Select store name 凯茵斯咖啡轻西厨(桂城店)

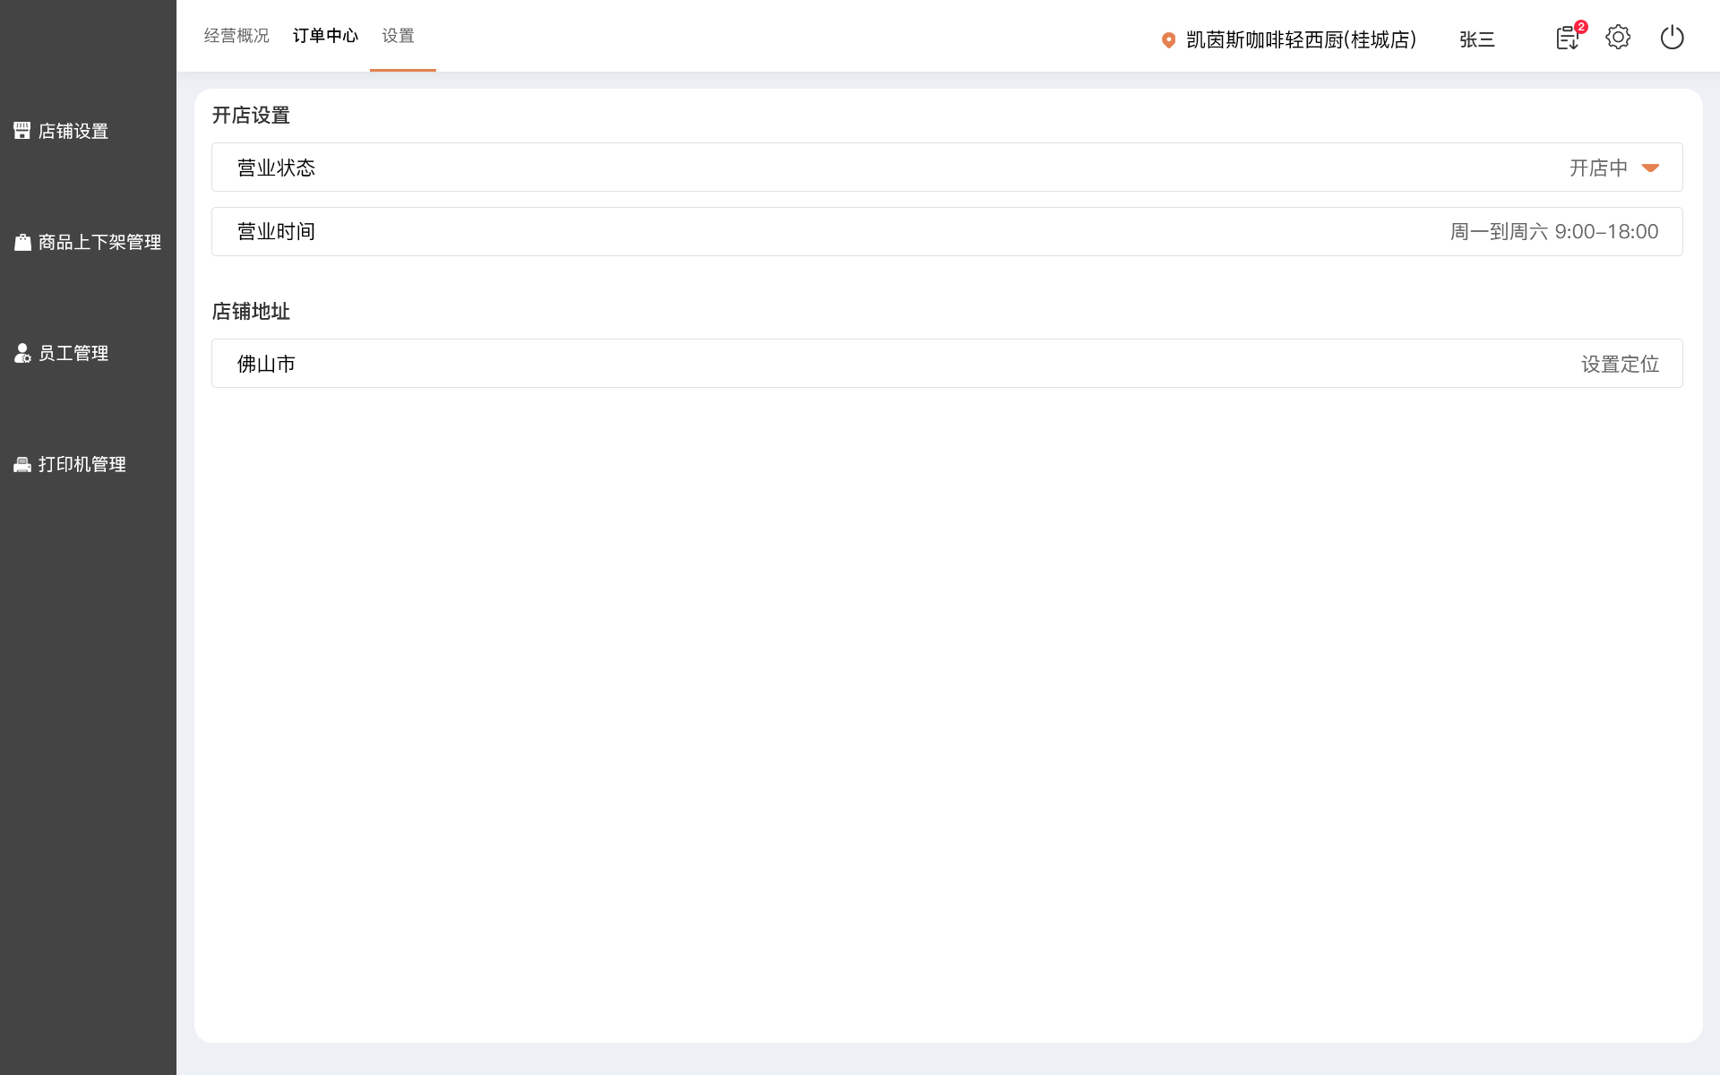[x=1301, y=39]
